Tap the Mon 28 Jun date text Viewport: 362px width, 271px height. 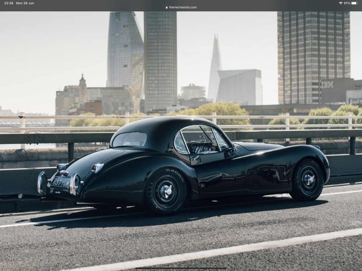tap(25, 3)
